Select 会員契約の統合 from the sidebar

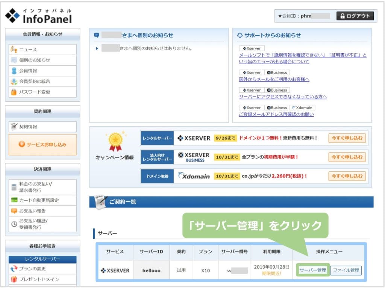tap(42, 81)
